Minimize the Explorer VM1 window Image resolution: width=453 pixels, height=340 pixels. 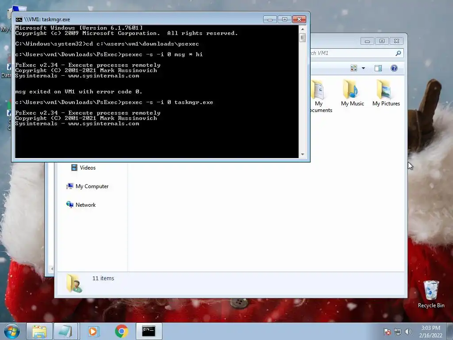(367, 41)
